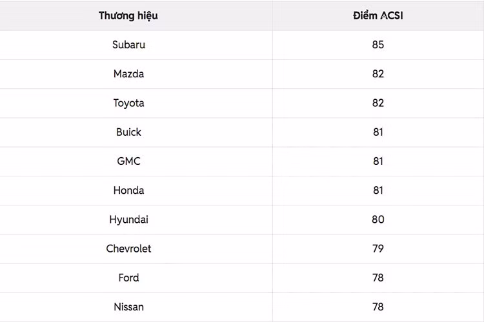Click the GMC brand cell
Viewport: 484px width, 322px height.
tap(128, 161)
